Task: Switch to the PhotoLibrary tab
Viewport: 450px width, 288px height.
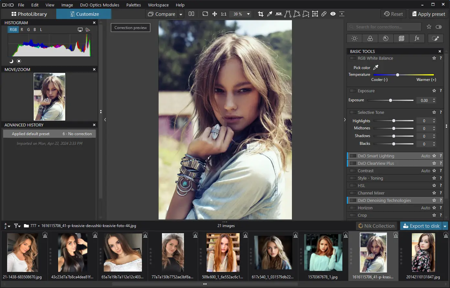Action: pos(29,14)
